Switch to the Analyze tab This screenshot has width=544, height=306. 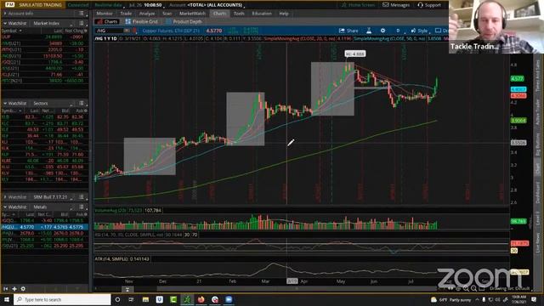click(147, 14)
